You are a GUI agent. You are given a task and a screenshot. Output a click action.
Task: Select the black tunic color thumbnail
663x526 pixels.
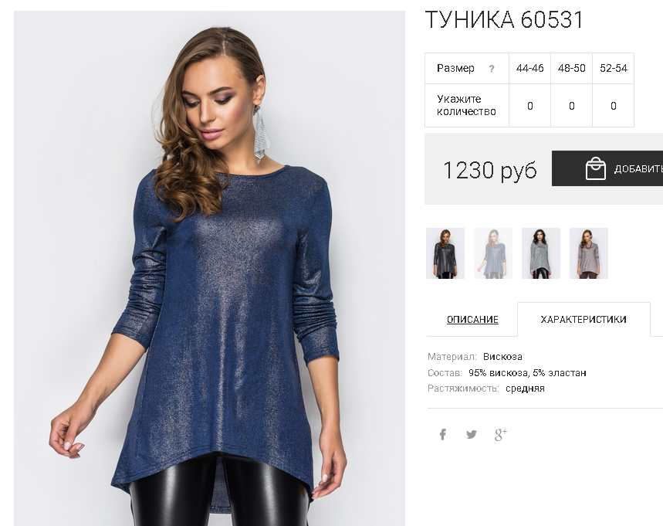(x=445, y=253)
